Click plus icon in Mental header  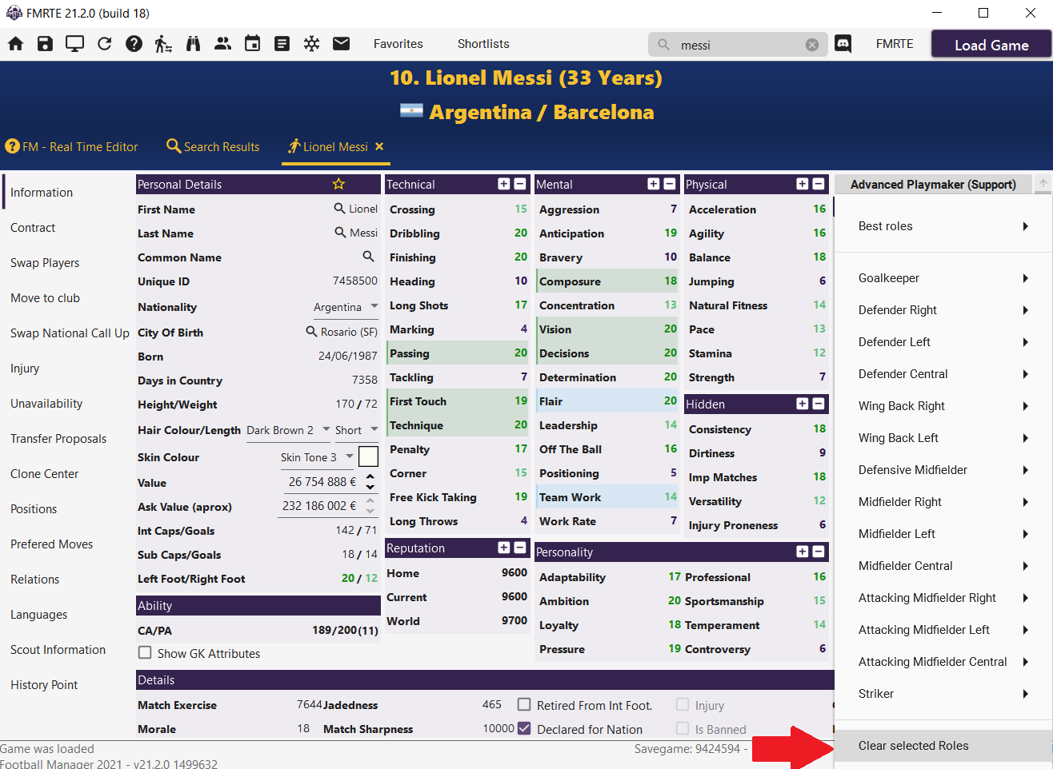tap(654, 184)
